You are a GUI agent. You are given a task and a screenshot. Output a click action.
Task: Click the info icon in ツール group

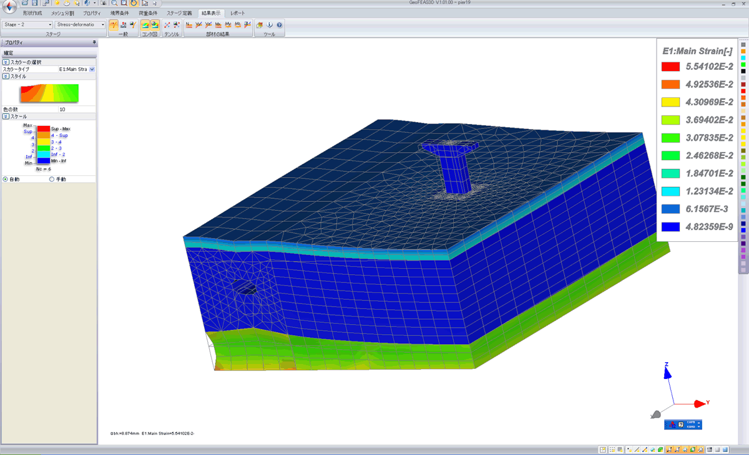coord(270,25)
